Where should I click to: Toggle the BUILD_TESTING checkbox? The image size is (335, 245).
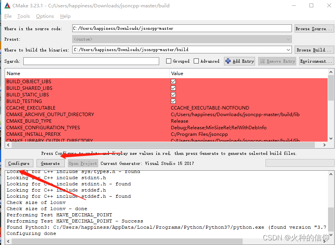[x=173, y=101]
